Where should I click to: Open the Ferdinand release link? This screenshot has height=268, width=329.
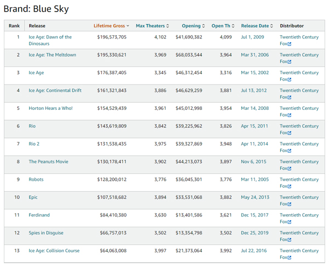[39, 215]
